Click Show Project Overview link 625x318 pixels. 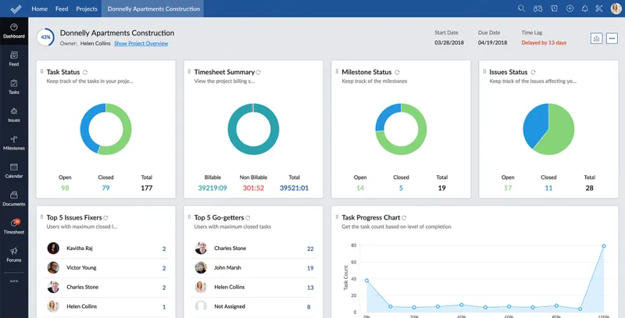pyautogui.click(x=141, y=44)
